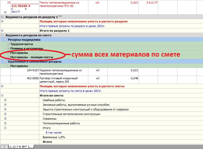Image resolution: width=203 pixels, height=149 pixels.
Task: Expand 'Скважины' totals row
Action: pos(5,119)
